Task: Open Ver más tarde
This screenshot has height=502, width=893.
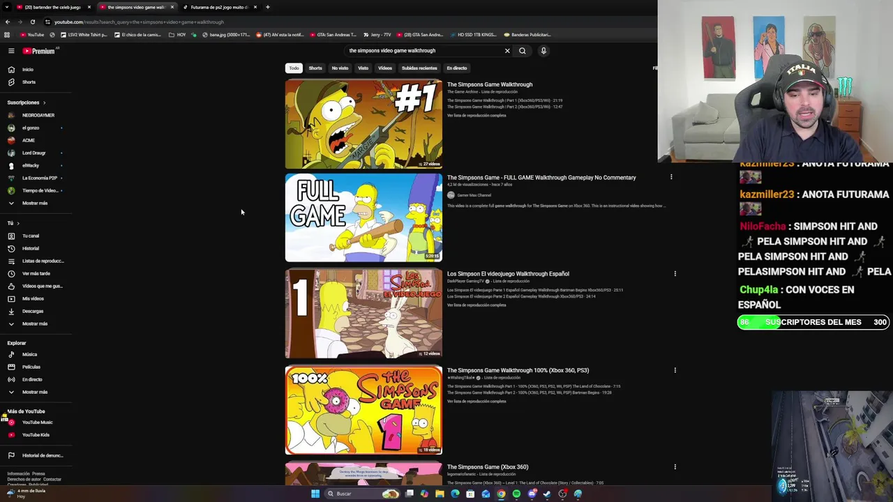Action: pos(29,274)
